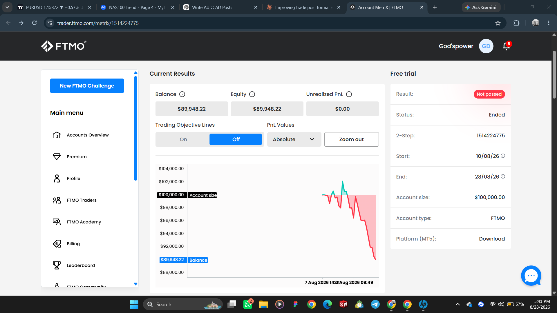Click the FTMO Traders people icon

pyautogui.click(x=57, y=200)
